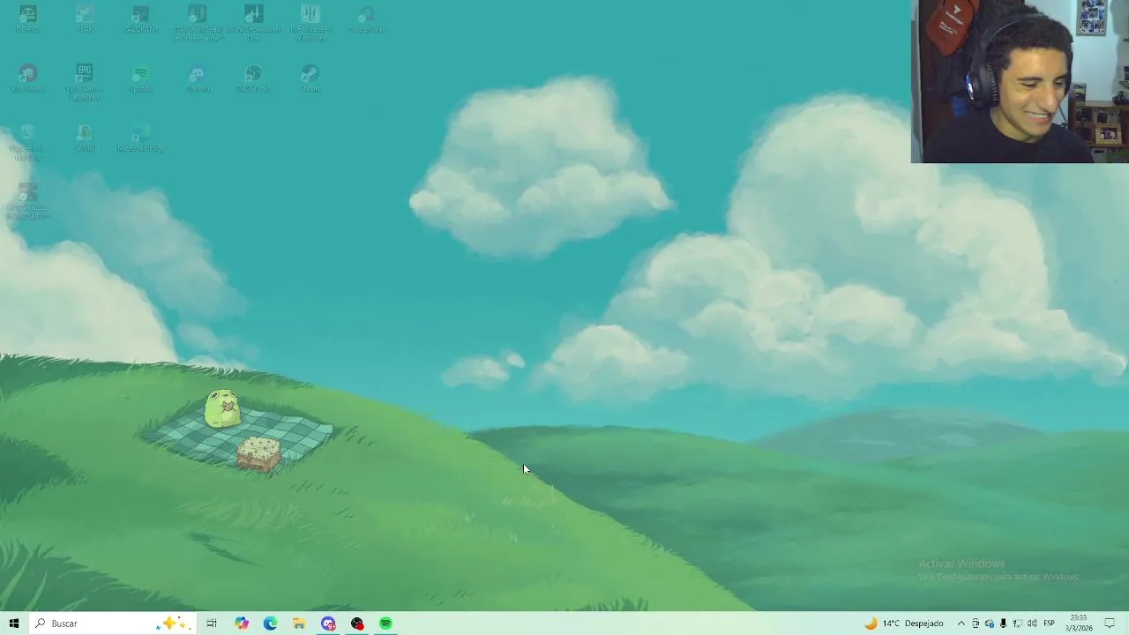Image resolution: width=1129 pixels, height=635 pixels.
Task: Switch to OBS recording app on the taskbar
Action: [357, 624]
